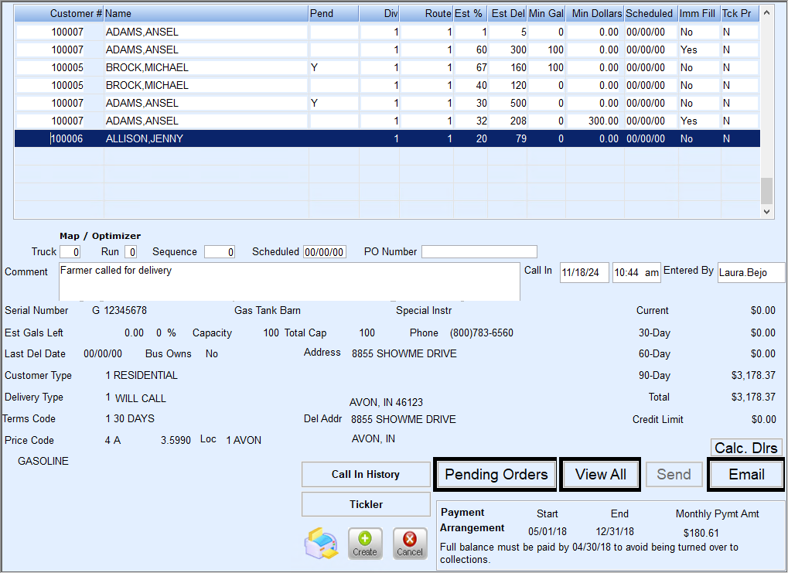This screenshot has width=788, height=573.
Task: Click Customer Type RESIDENTIAL
Action: (x=145, y=376)
